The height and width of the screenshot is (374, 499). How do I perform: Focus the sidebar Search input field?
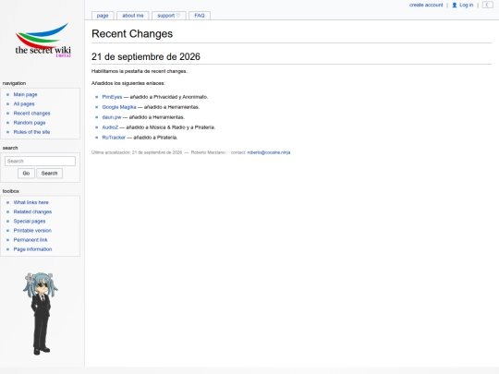(x=40, y=161)
